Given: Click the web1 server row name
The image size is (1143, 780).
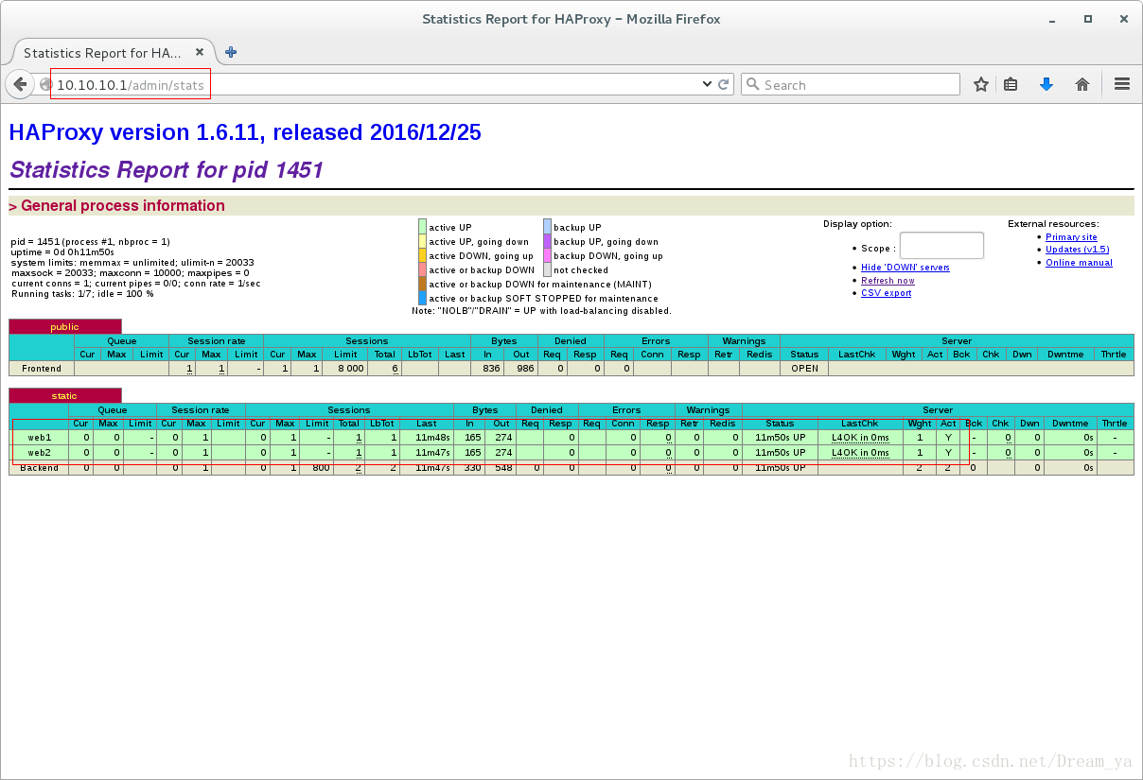Looking at the screenshot, I should (x=40, y=438).
